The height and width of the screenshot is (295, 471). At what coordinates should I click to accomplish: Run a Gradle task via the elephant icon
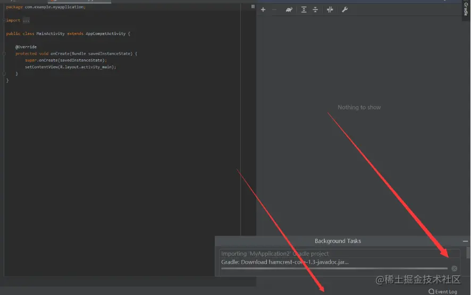(x=289, y=10)
